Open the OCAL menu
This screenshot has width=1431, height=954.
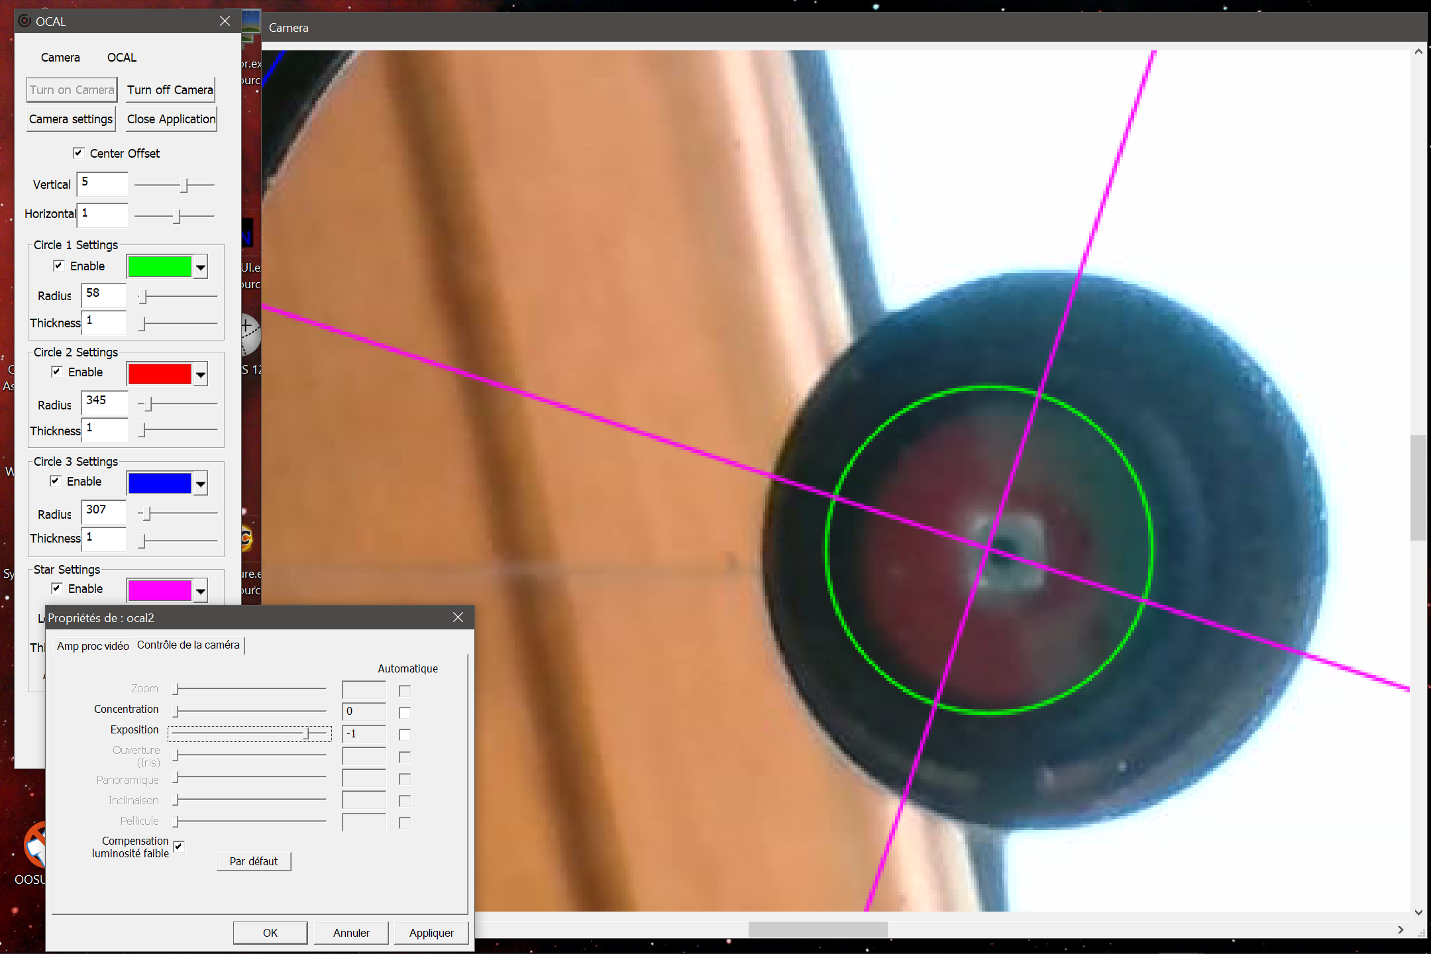122,58
